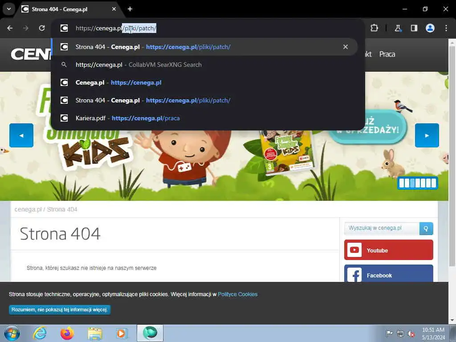
Task: Open a new browser tab
Action: pyautogui.click(x=130, y=9)
